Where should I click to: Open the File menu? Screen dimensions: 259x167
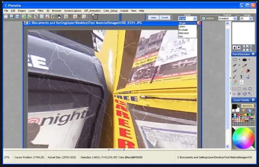click(6, 11)
